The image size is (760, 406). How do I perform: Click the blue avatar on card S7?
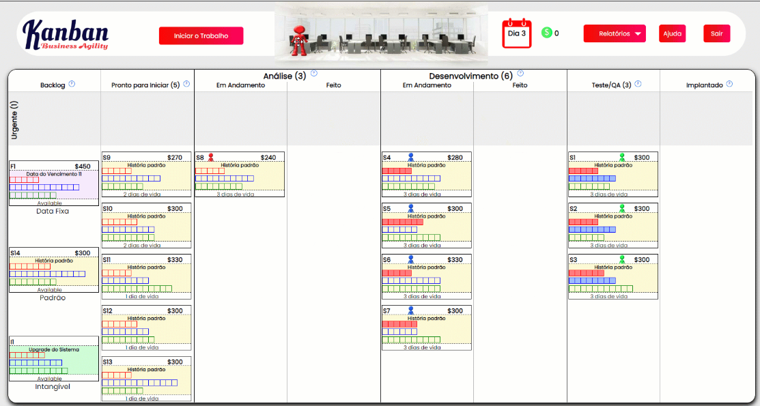[410, 310]
